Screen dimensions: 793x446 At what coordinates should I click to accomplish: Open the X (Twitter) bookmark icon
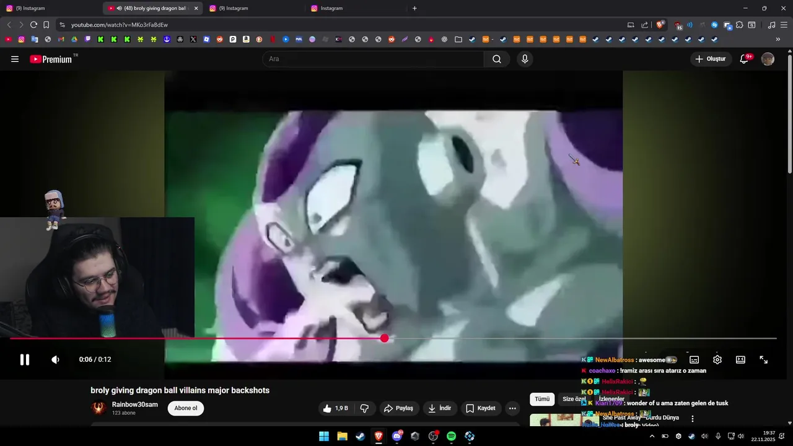(x=193, y=39)
